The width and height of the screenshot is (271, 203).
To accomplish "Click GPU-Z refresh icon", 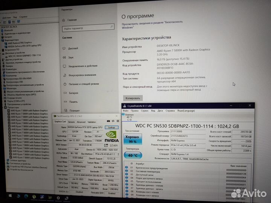I will tap(113, 121).
